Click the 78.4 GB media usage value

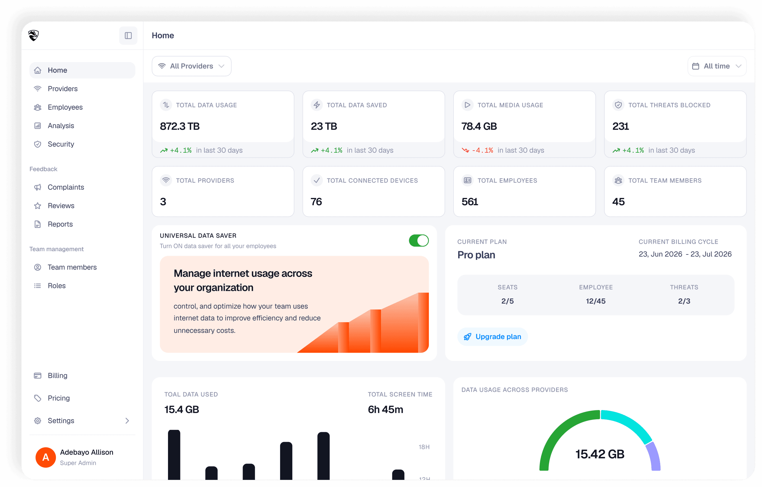click(x=479, y=126)
